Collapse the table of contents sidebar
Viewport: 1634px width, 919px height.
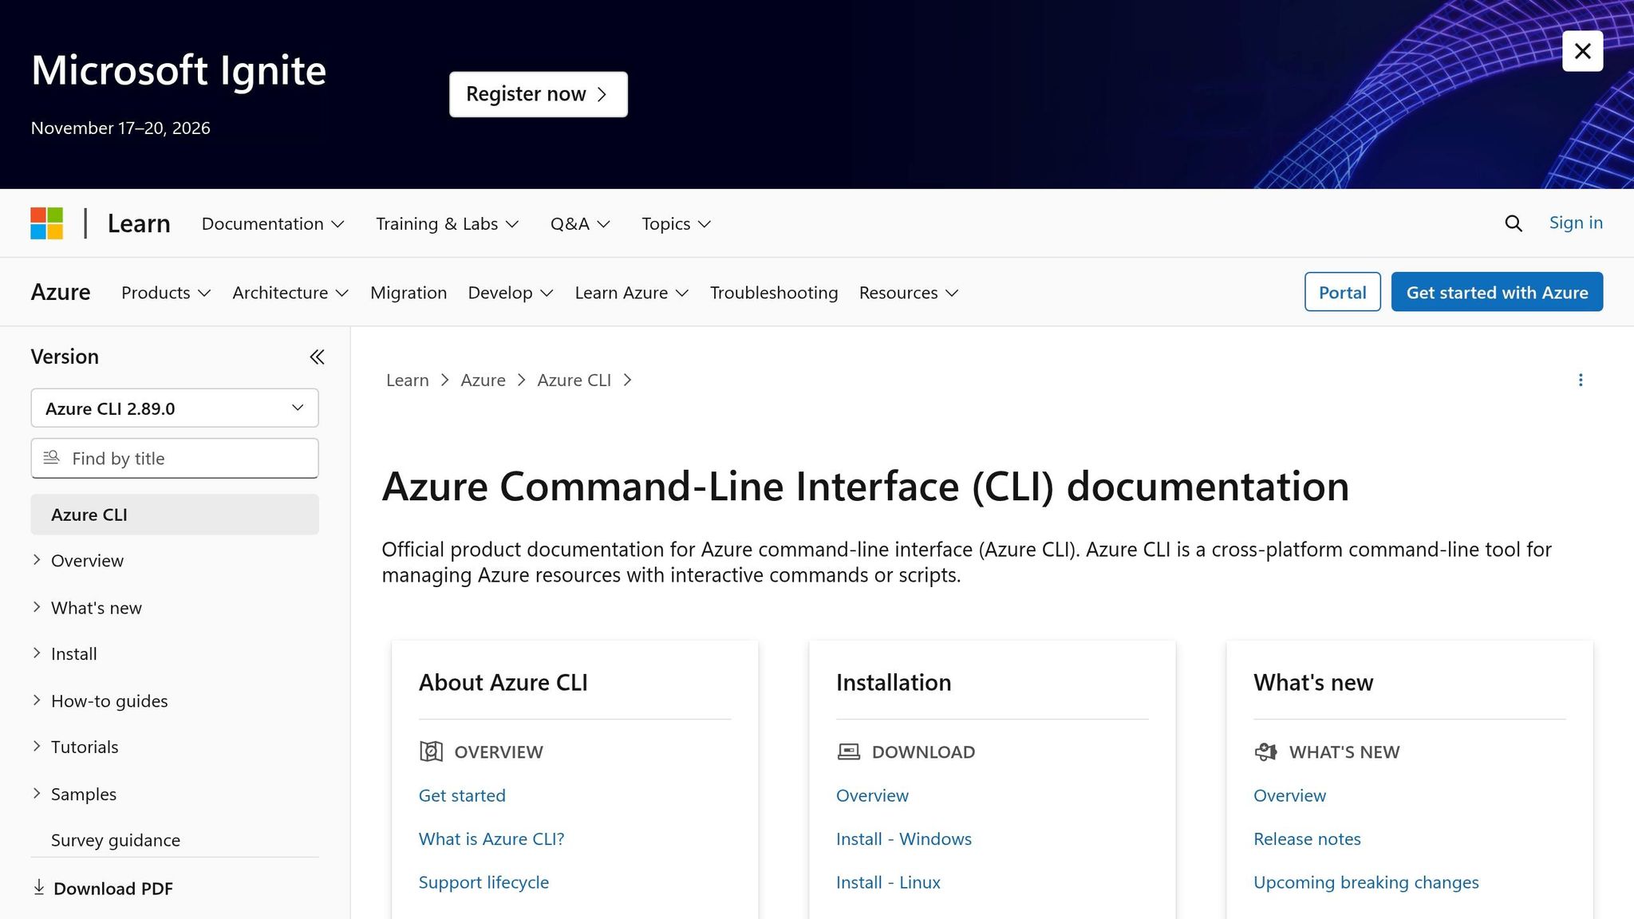[317, 357]
